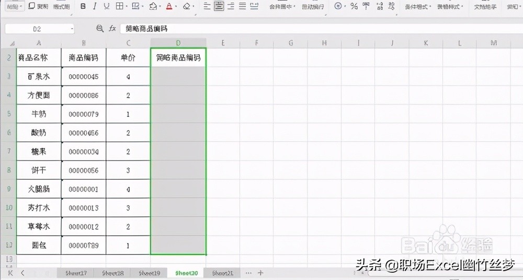523x280 pixels.
Task: Open the eraser clear dropdown arrow
Action: click(194, 6)
